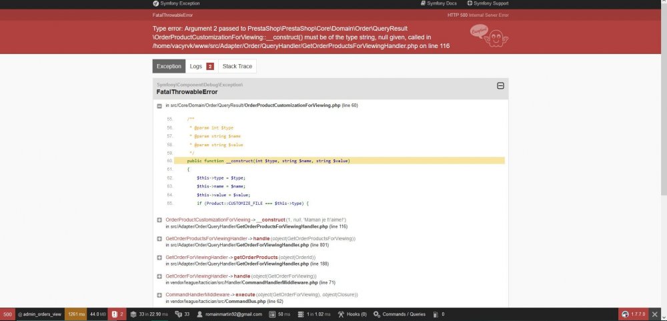Open the Symfony Docs link
Image resolution: width=667 pixels, height=321 pixels.
pyautogui.click(x=439, y=3)
